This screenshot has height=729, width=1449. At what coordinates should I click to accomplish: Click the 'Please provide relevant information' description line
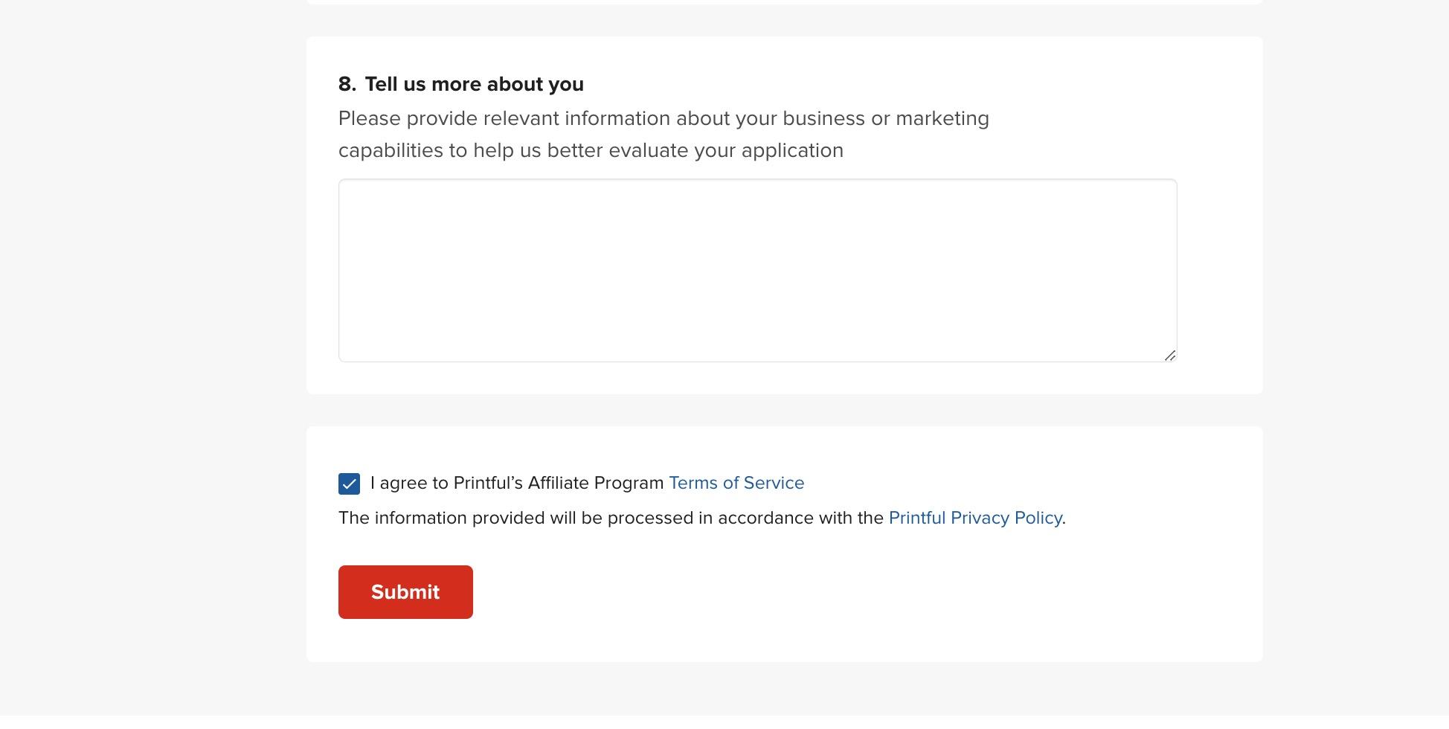(x=663, y=118)
